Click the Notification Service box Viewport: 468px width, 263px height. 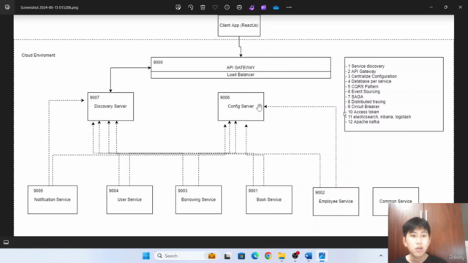[53, 199]
